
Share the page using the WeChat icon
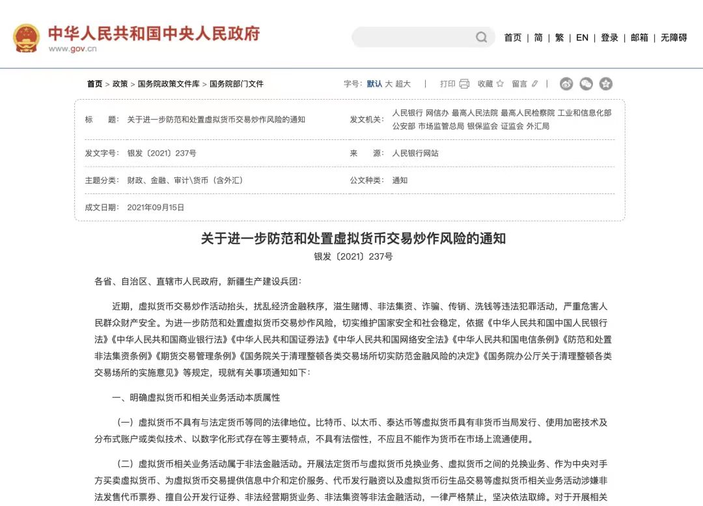click(x=586, y=83)
